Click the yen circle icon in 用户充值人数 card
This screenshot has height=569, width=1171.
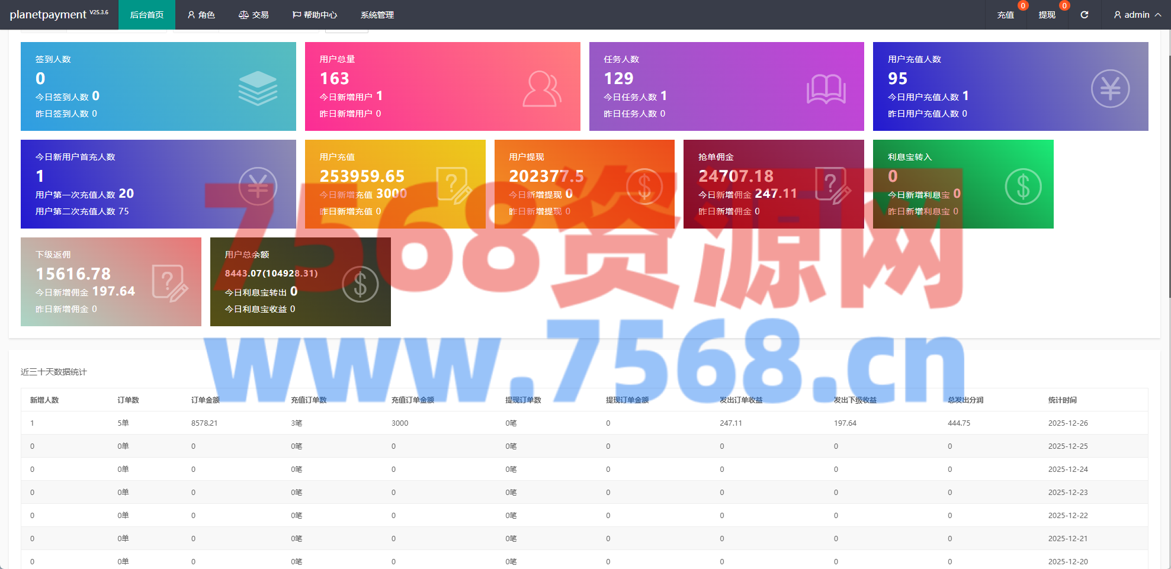coord(1110,89)
